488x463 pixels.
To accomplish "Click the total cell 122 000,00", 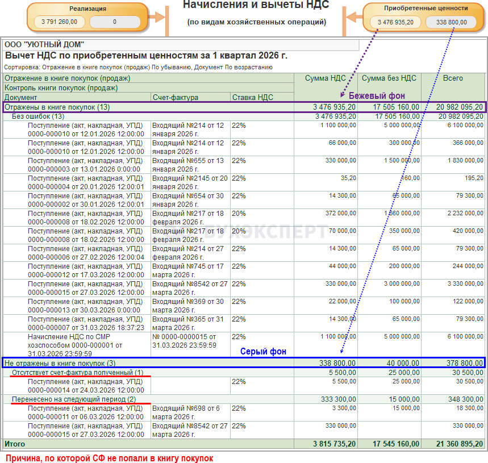I will click(468, 301).
